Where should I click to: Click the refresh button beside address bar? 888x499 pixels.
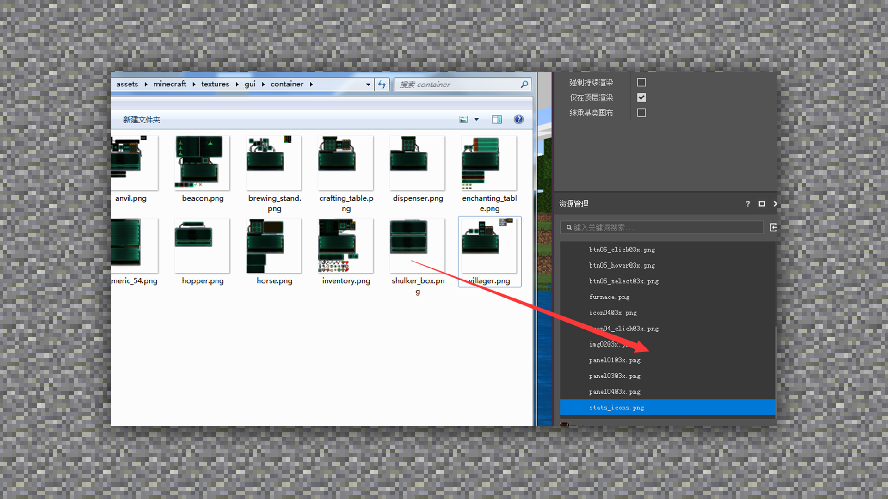(382, 85)
